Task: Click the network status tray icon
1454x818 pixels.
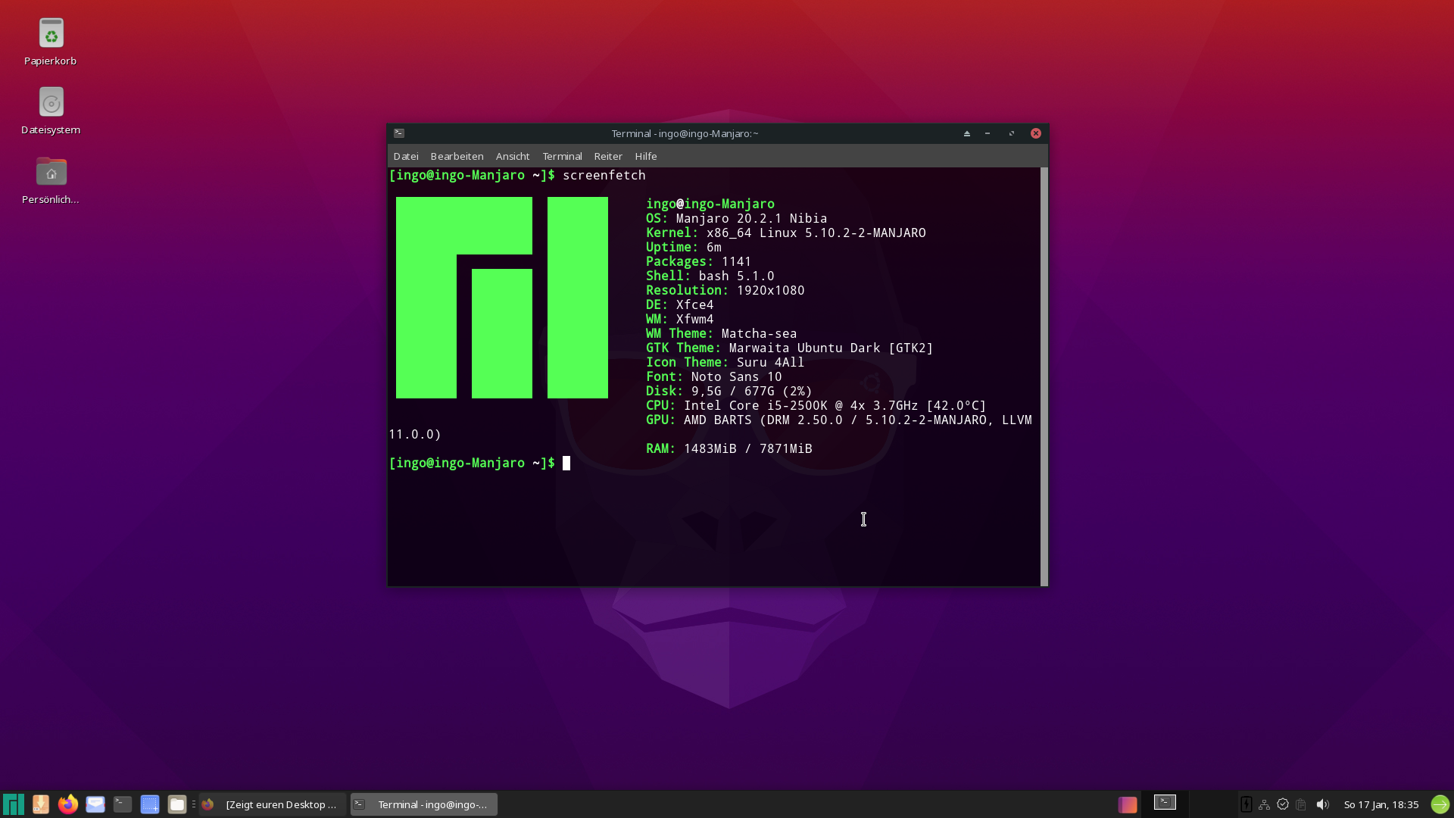Action: coord(1264,804)
